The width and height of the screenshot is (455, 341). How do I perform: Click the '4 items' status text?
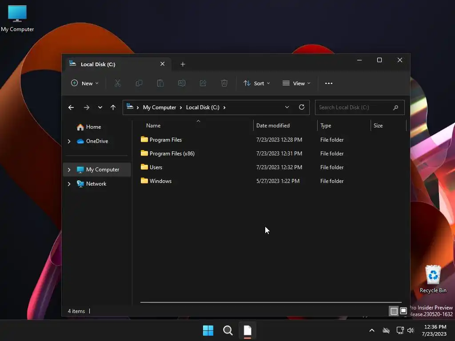[x=76, y=311]
